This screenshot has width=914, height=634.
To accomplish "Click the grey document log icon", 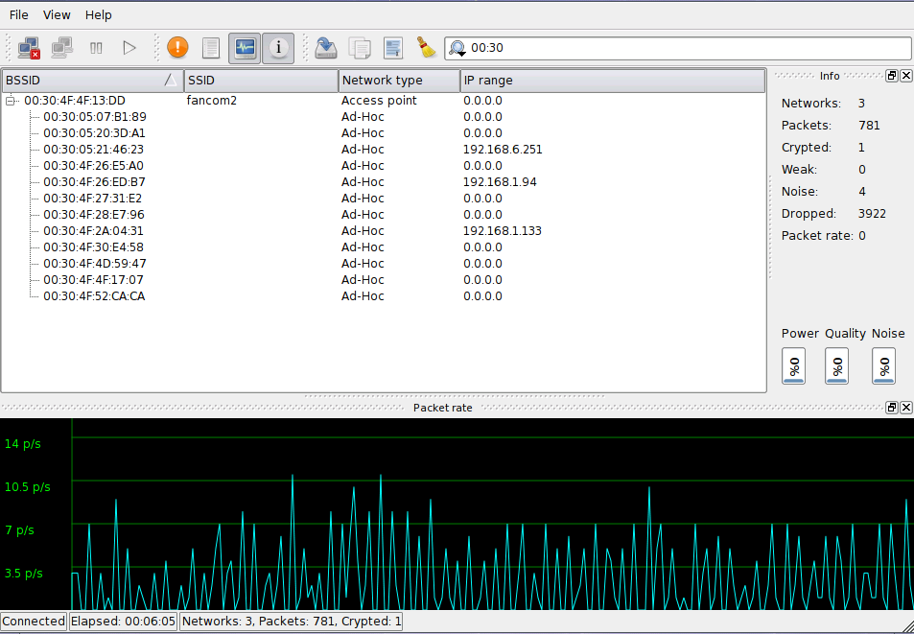I will pos(210,48).
